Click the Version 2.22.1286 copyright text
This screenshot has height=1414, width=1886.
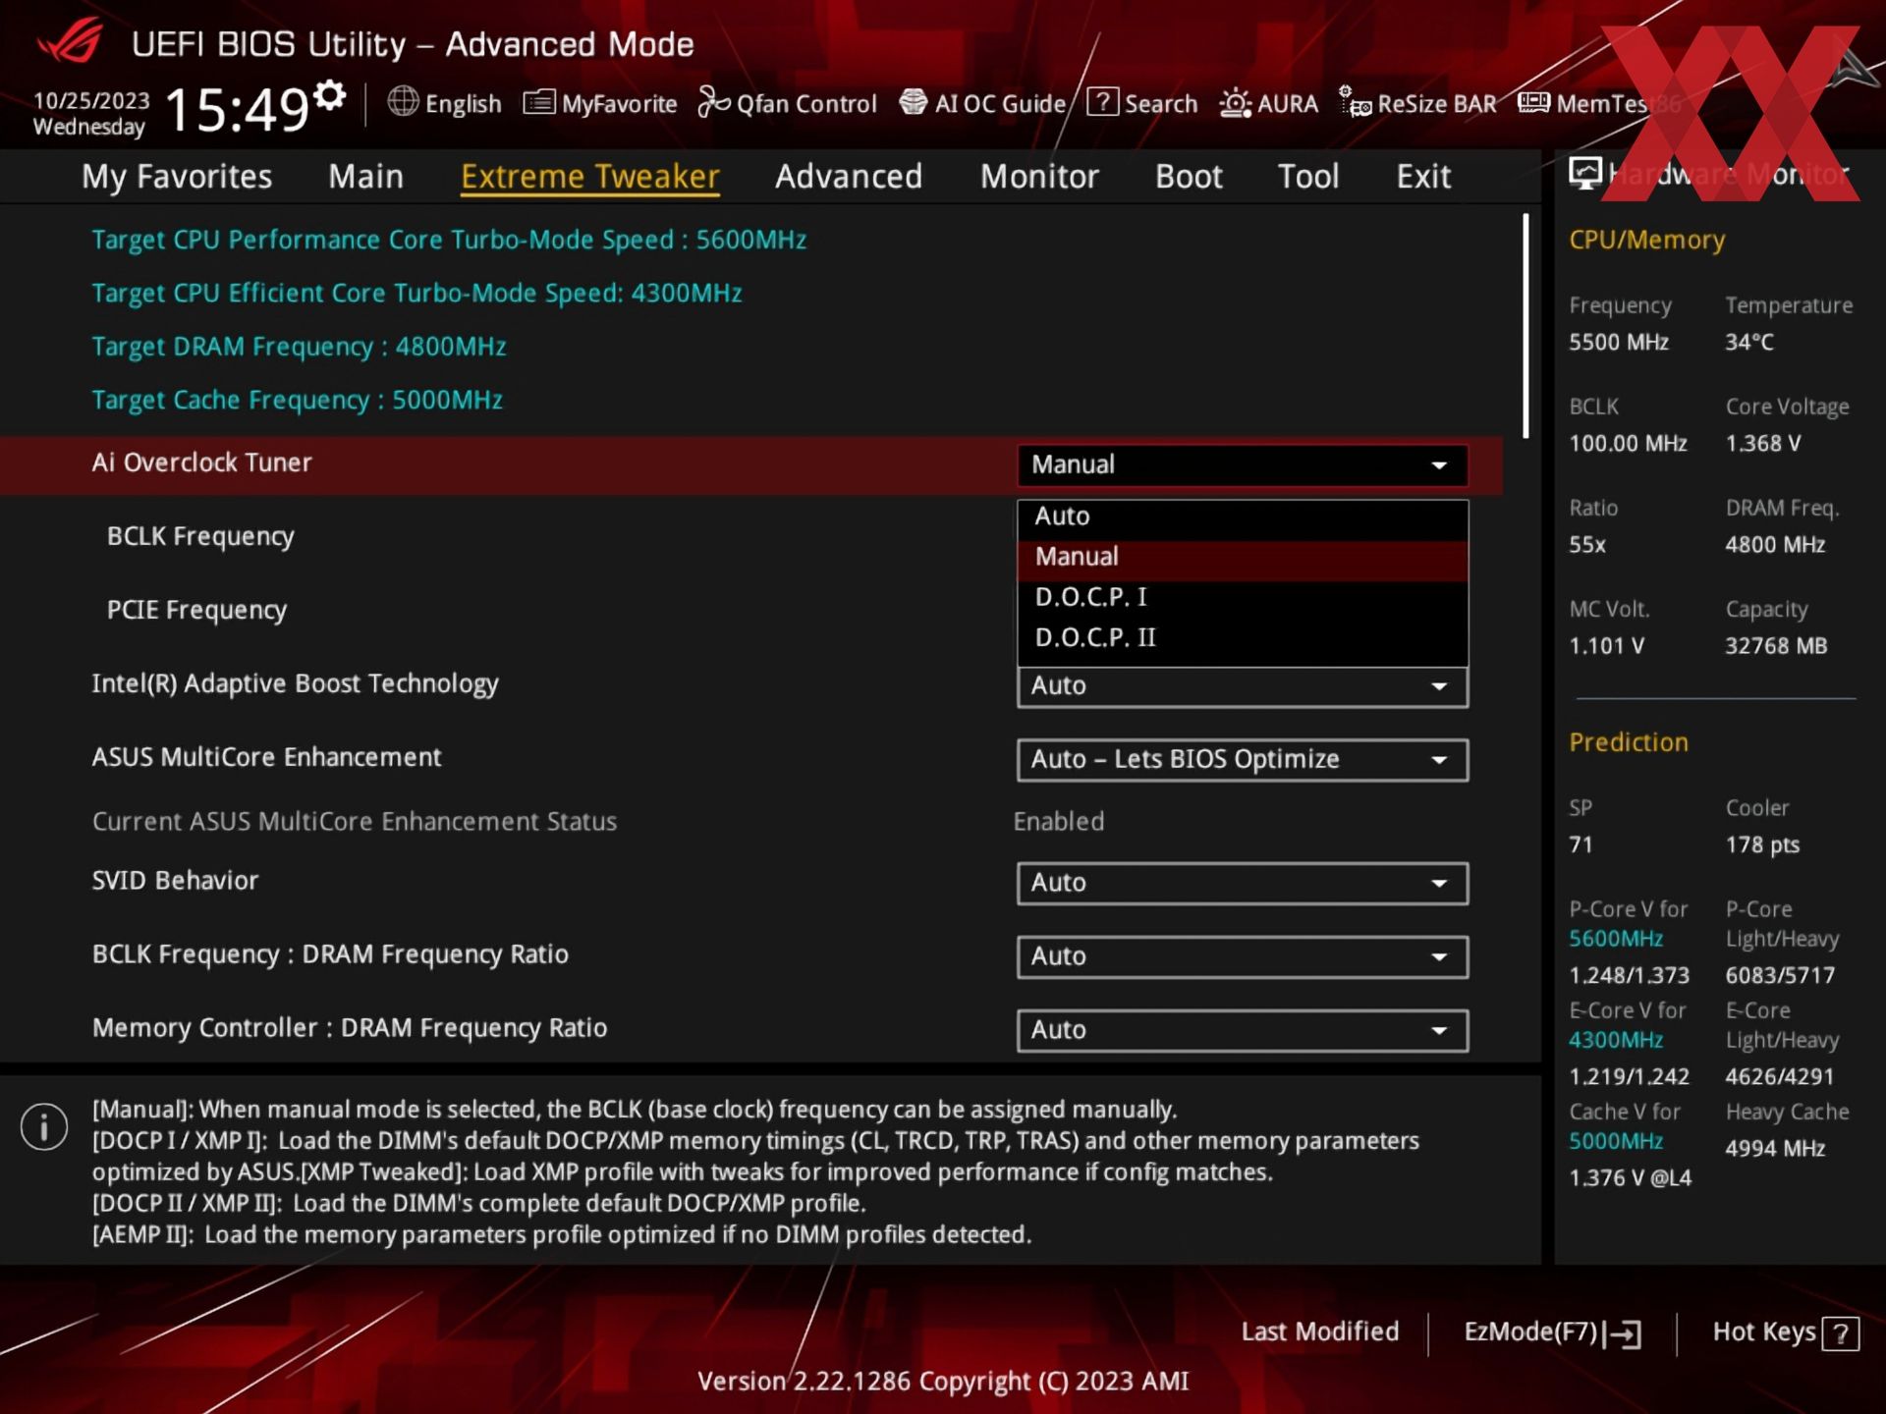(x=943, y=1382)
